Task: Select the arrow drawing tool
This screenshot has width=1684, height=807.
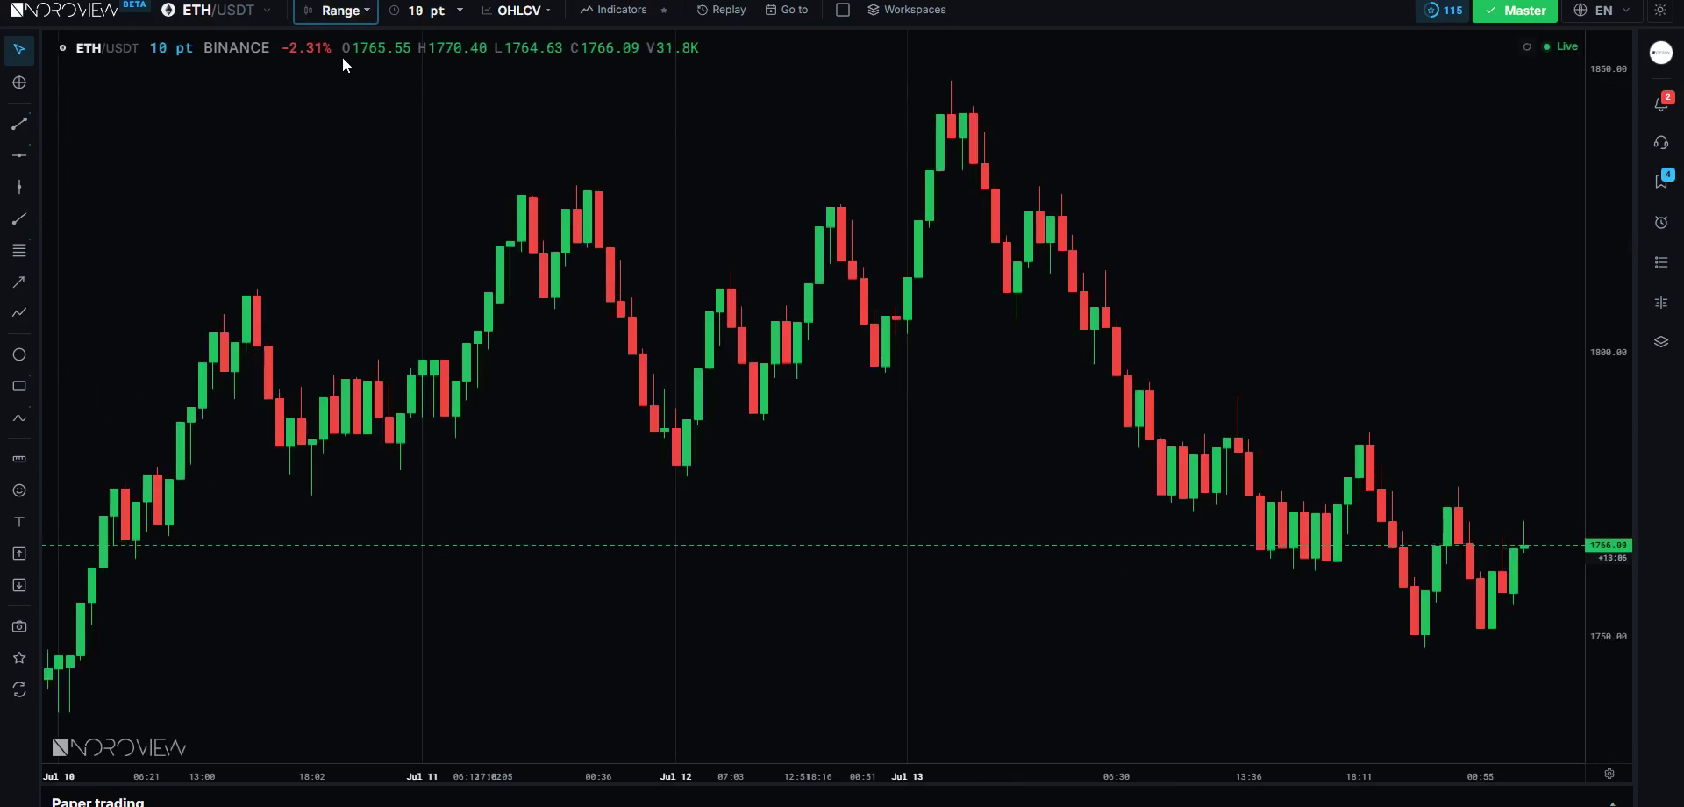Action: click(19, 282)
